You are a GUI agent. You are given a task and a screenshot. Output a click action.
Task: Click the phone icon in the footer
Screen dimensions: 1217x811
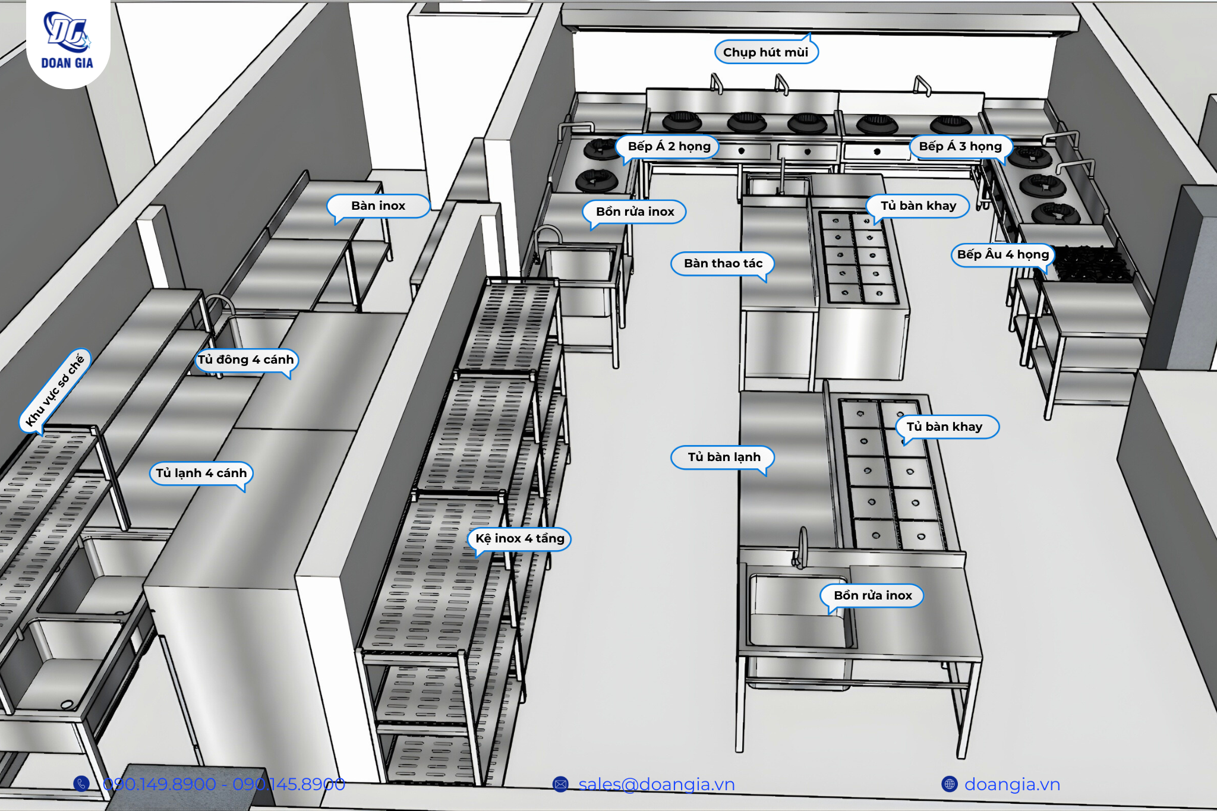click(81, 784)
